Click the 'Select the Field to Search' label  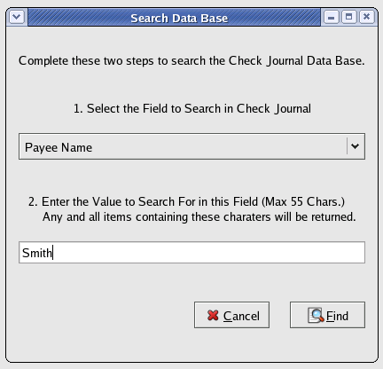[192, 108]
